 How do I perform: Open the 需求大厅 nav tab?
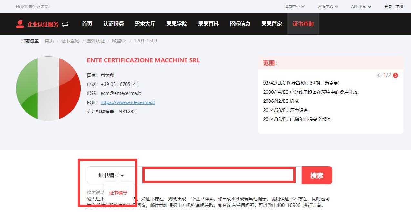coord(145,24)
